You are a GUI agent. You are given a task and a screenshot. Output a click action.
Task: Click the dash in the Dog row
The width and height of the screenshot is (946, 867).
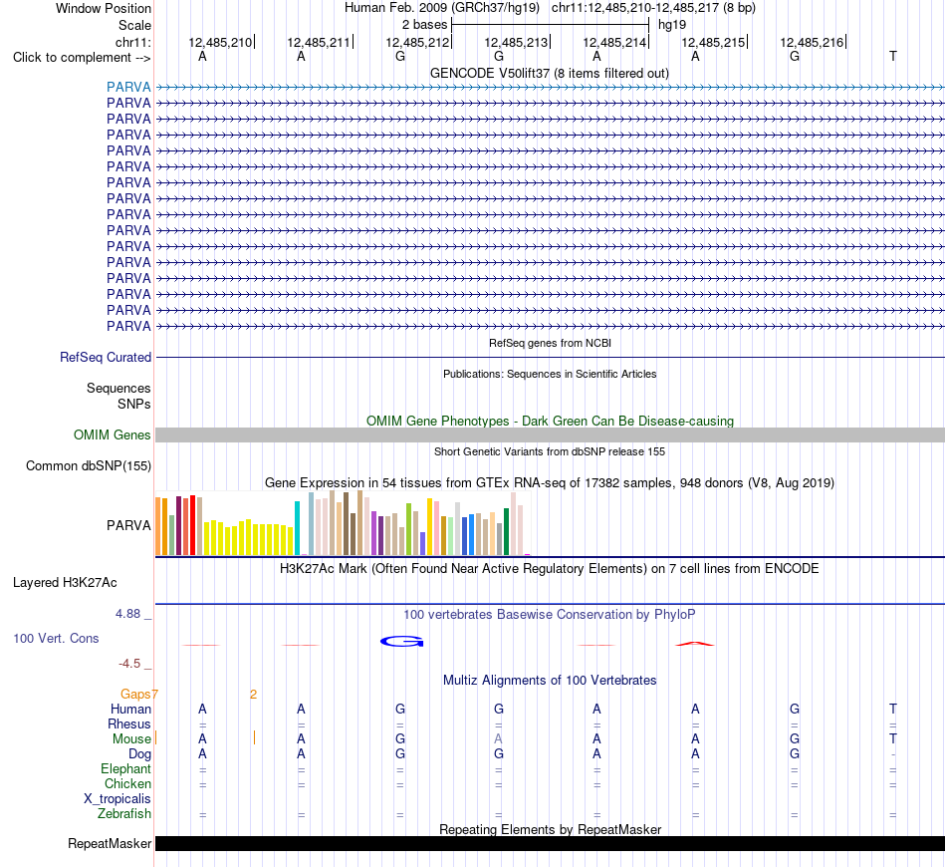(x=893, y=754)
